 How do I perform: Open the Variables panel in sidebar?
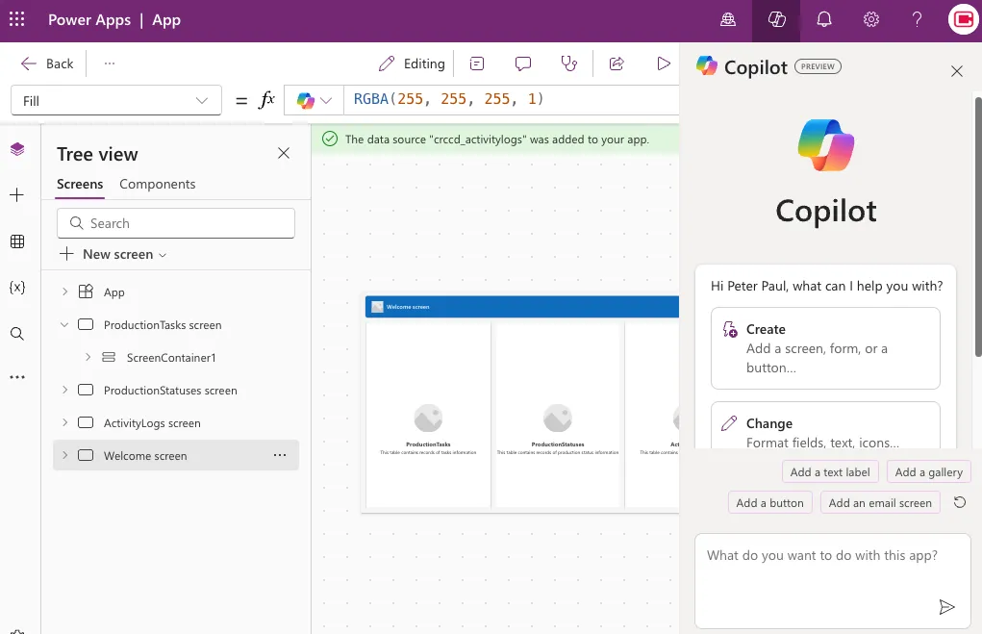click(17, 288)
